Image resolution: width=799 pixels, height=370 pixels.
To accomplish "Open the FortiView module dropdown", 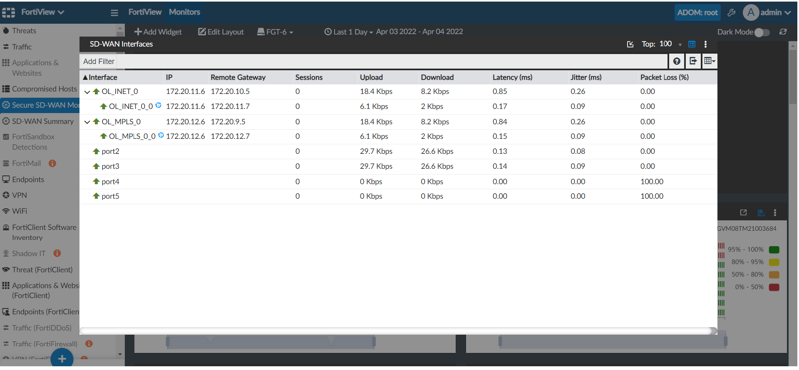I will [43, 12].
